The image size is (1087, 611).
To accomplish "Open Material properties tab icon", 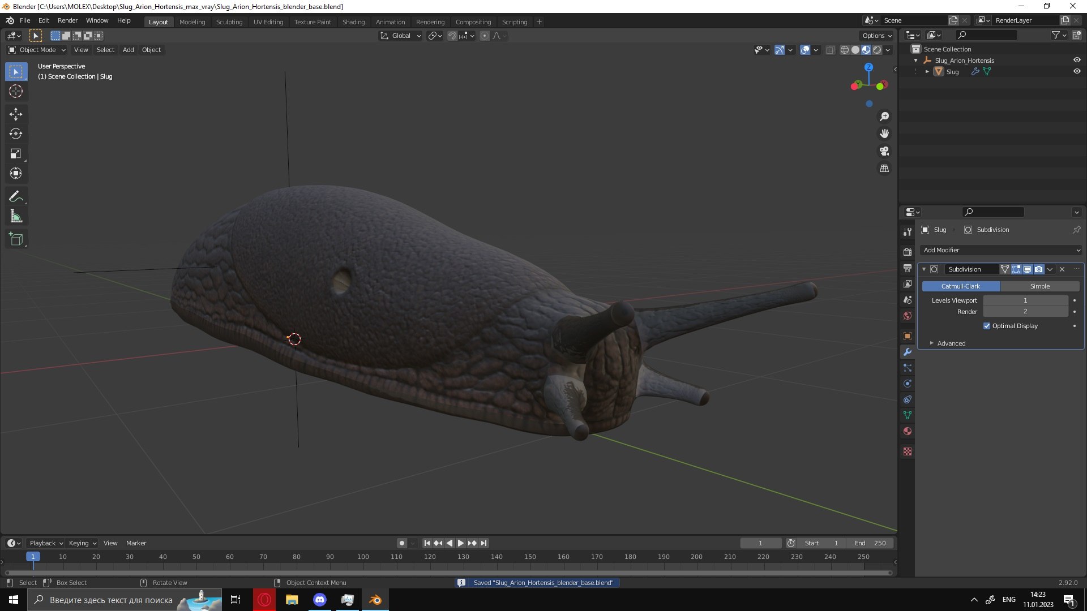I will click(x=908, y=431).
